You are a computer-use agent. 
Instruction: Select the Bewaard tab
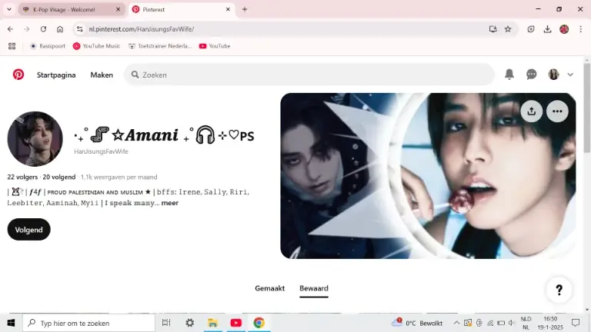coord(314,288)
